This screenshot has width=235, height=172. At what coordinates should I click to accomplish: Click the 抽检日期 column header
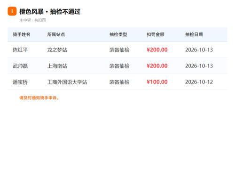194,34
